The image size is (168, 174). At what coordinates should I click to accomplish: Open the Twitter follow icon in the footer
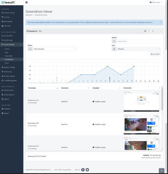point(87,170)
